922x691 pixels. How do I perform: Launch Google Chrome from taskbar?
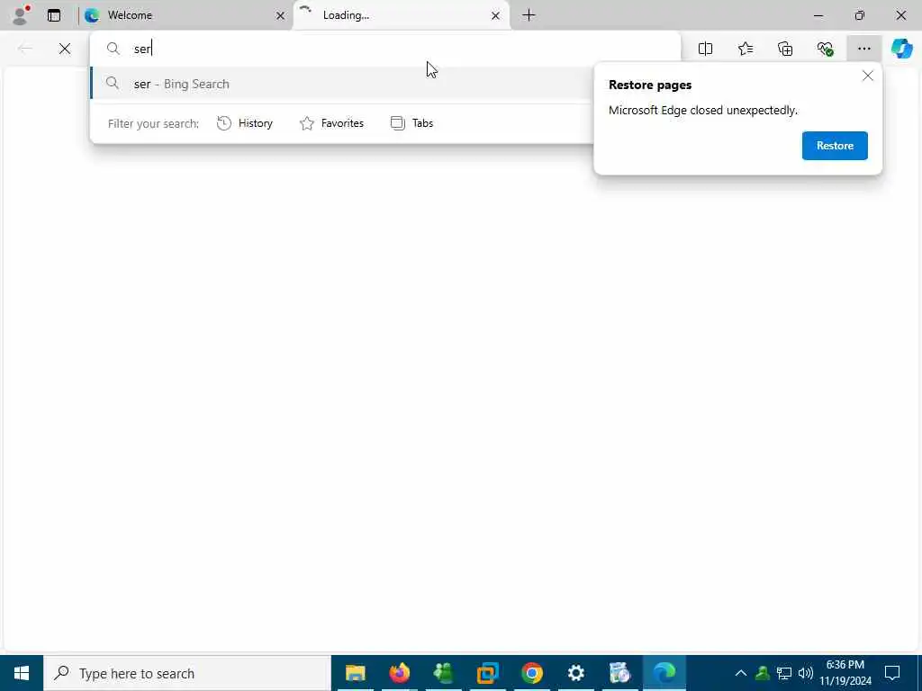[x=531, y=673]
